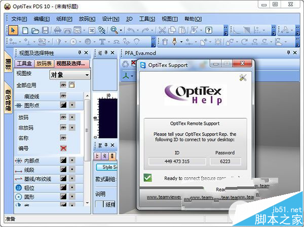Cut selection with scissors icon

162,30
